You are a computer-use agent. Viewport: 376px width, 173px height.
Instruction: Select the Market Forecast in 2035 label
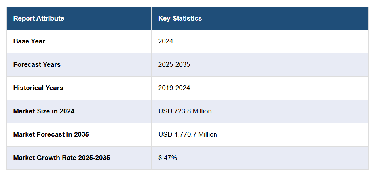click(x=51, y=134)
